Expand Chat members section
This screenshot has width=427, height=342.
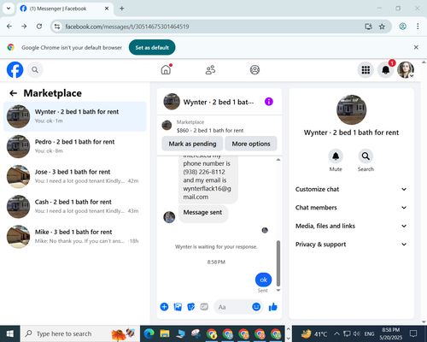coord(351,208)
